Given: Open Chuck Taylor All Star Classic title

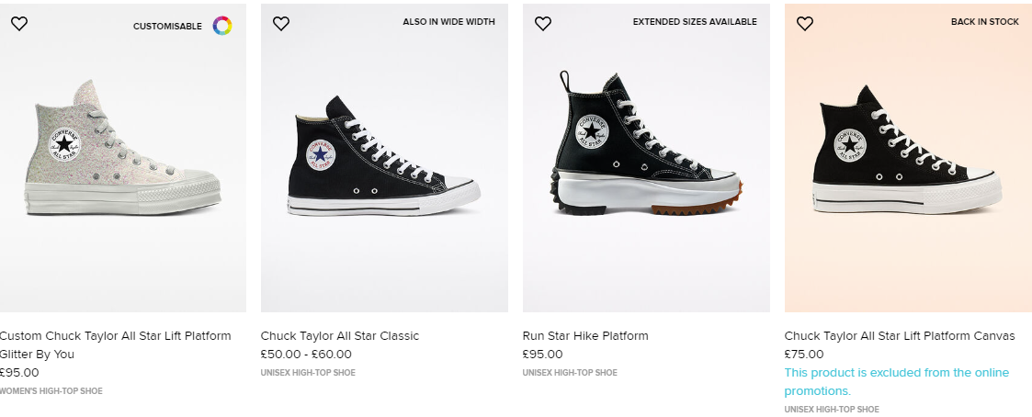Looking at the screenshot, I should [340, 335].
